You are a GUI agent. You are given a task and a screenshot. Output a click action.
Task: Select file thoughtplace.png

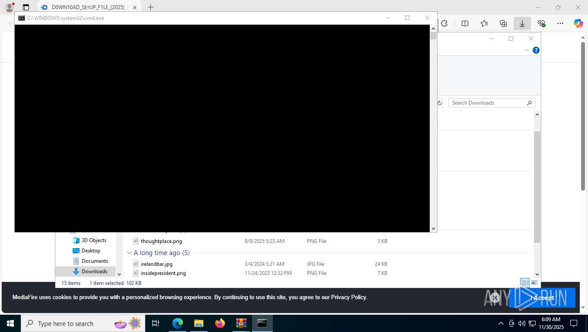[x=161, y=241]
